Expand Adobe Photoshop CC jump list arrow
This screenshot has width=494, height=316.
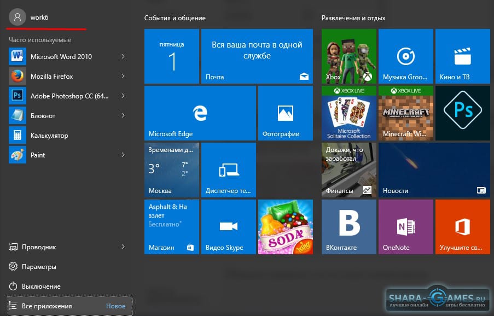[x=123, y=96]
